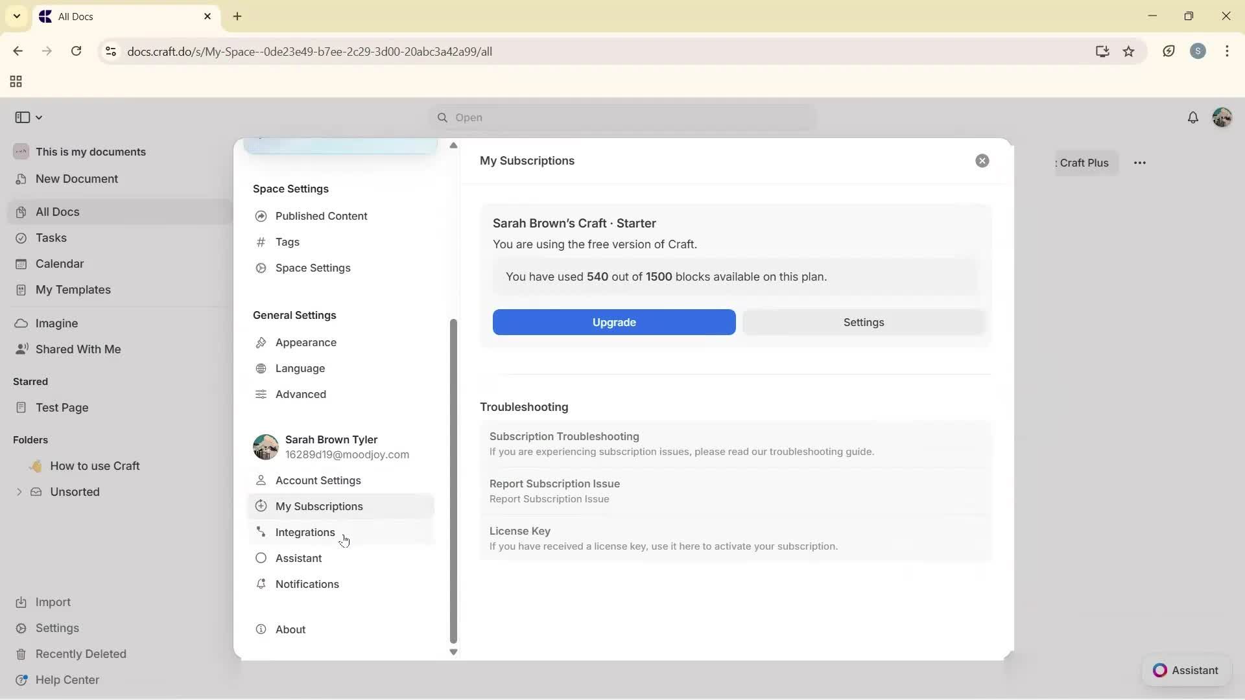Viewport: 1245px width, 700px height.
Task: Open the three-dot menu beside Craft Plus
Action: [x=1141, y=163]
